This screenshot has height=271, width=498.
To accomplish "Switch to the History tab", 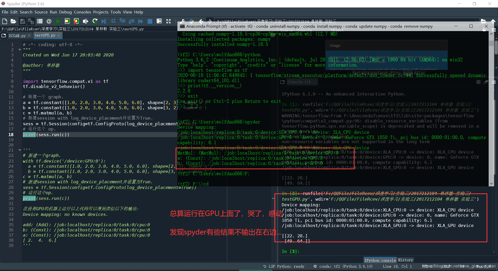I will pos(405,260).
